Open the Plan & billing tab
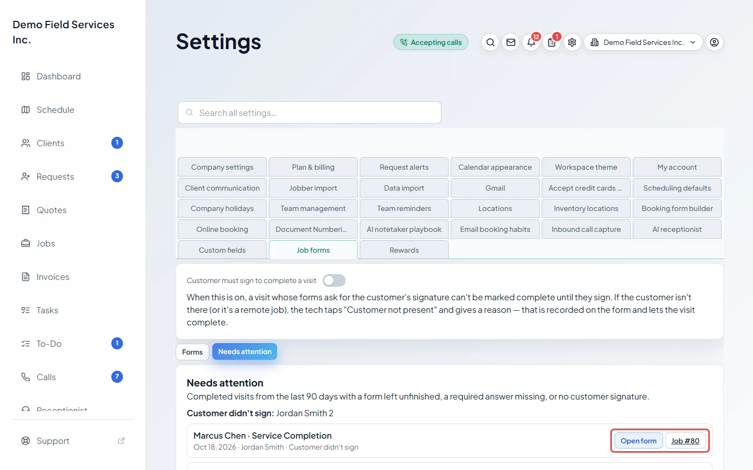This screenshot has height=470, width=753. point(313,167)
